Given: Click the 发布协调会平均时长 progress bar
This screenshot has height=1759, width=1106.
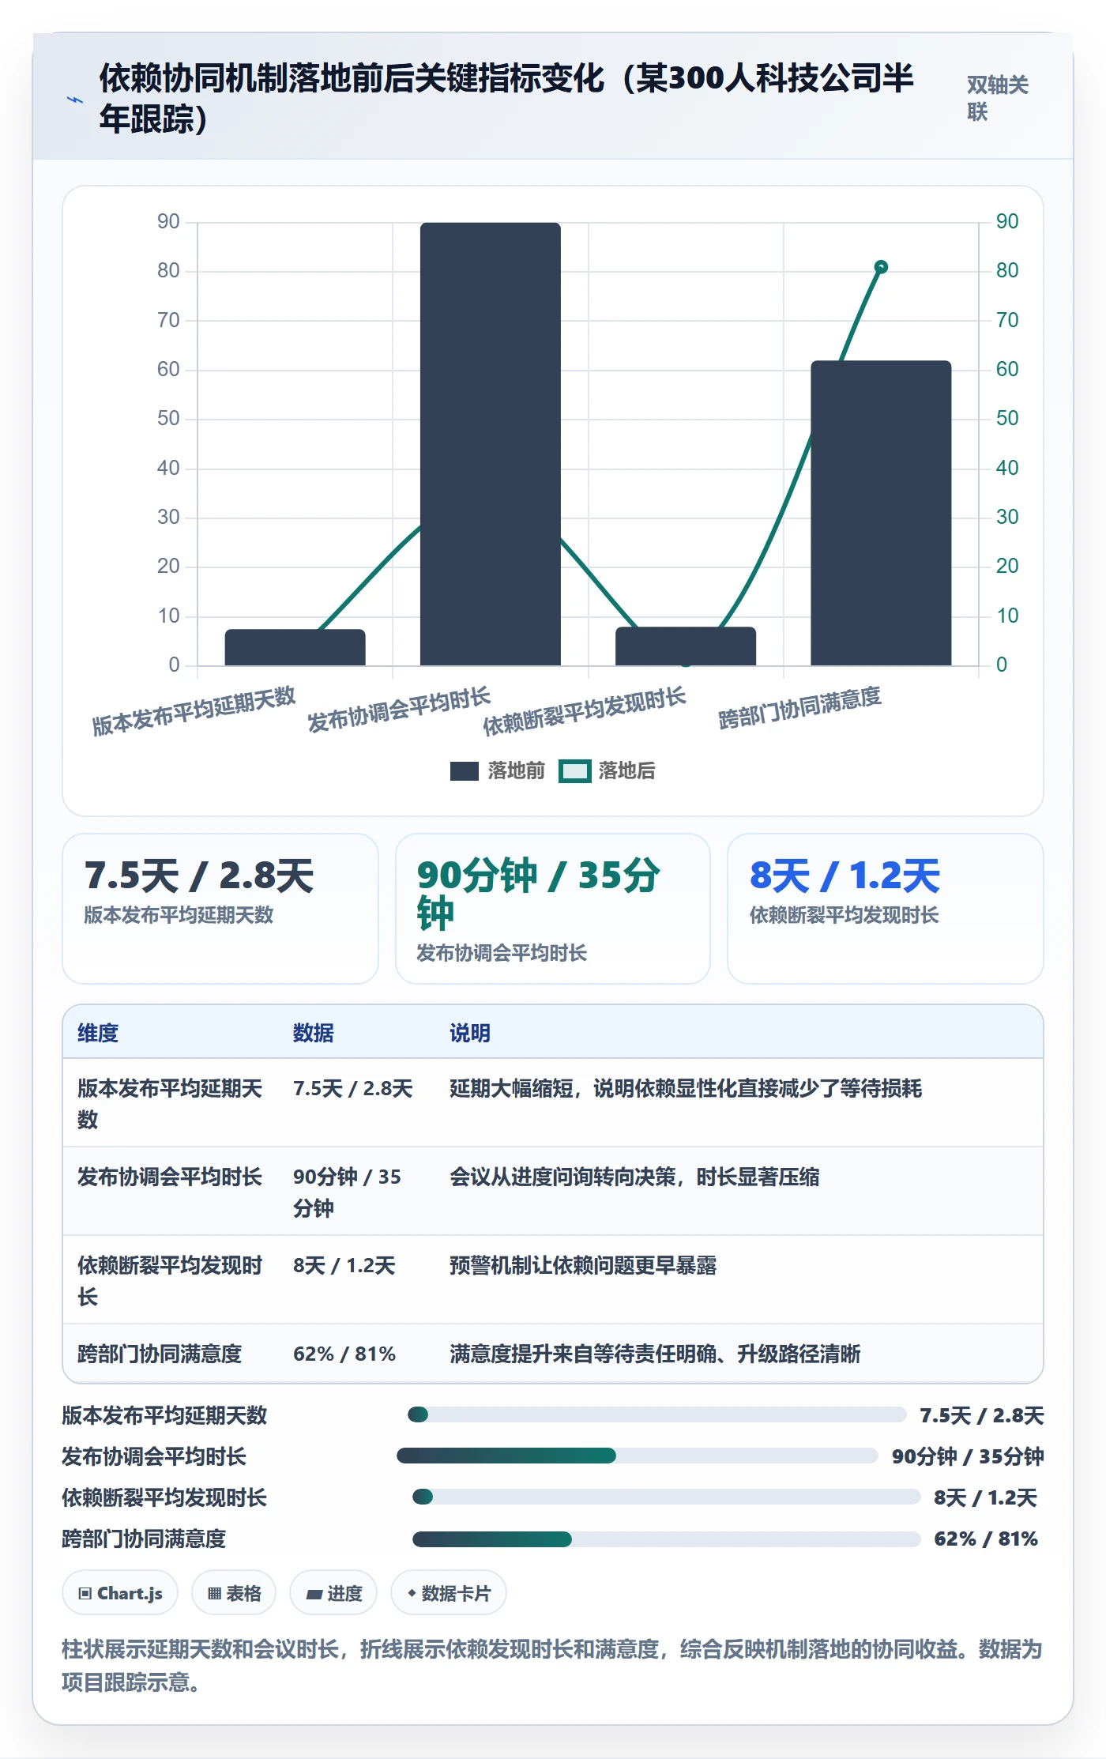Looking at the screenshot, I should 637,1456.
